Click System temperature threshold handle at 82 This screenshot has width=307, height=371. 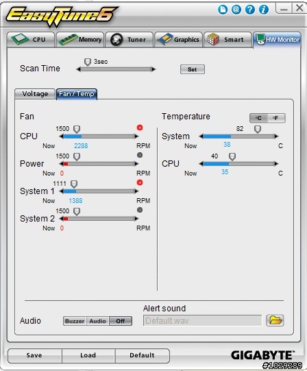tap(258, 129)
